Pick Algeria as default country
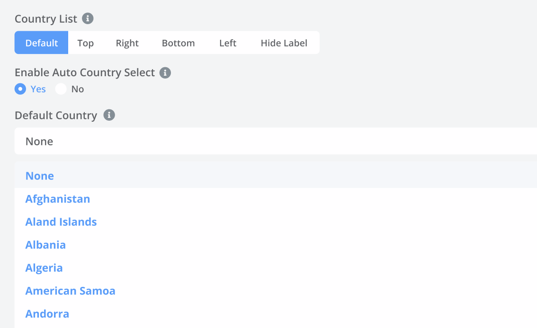 44,268
